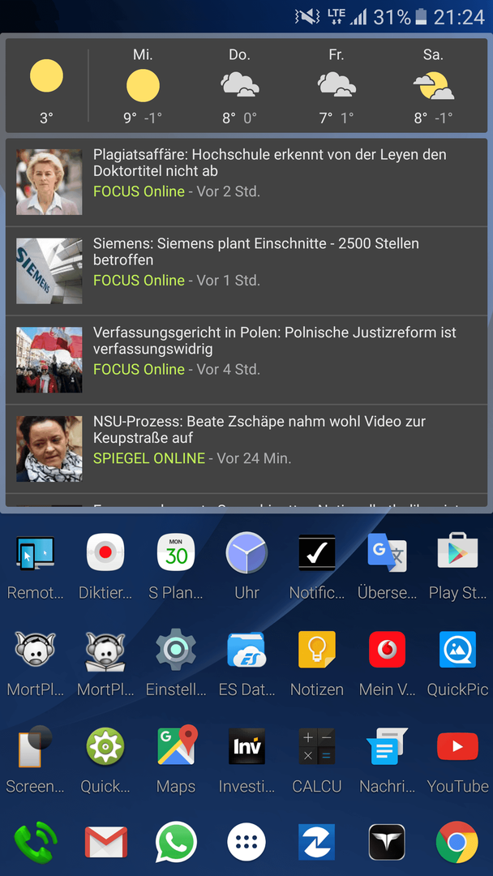Open Nachrichten messaging app
The image size is (493, 876).
[387, 746]
